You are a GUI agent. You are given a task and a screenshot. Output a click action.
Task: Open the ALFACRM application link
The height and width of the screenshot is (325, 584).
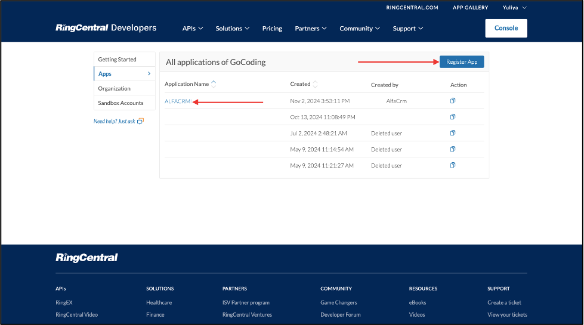point(177,101)
